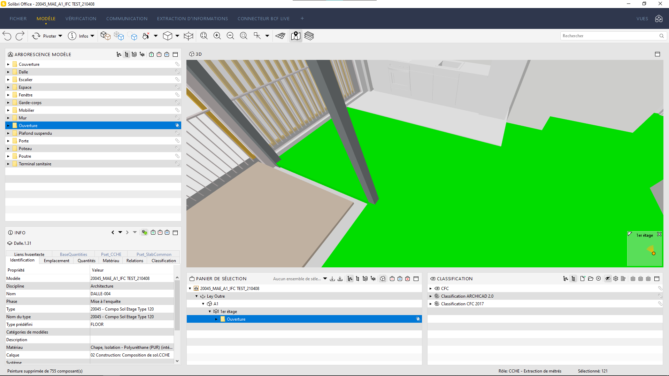Open the Infos tool icon

(72, 36)
